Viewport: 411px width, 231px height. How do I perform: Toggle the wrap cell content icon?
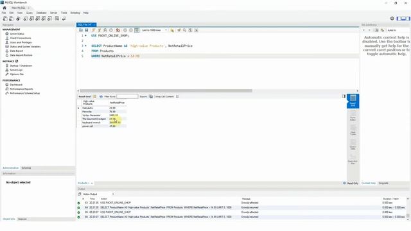click(x=177, y=97)
